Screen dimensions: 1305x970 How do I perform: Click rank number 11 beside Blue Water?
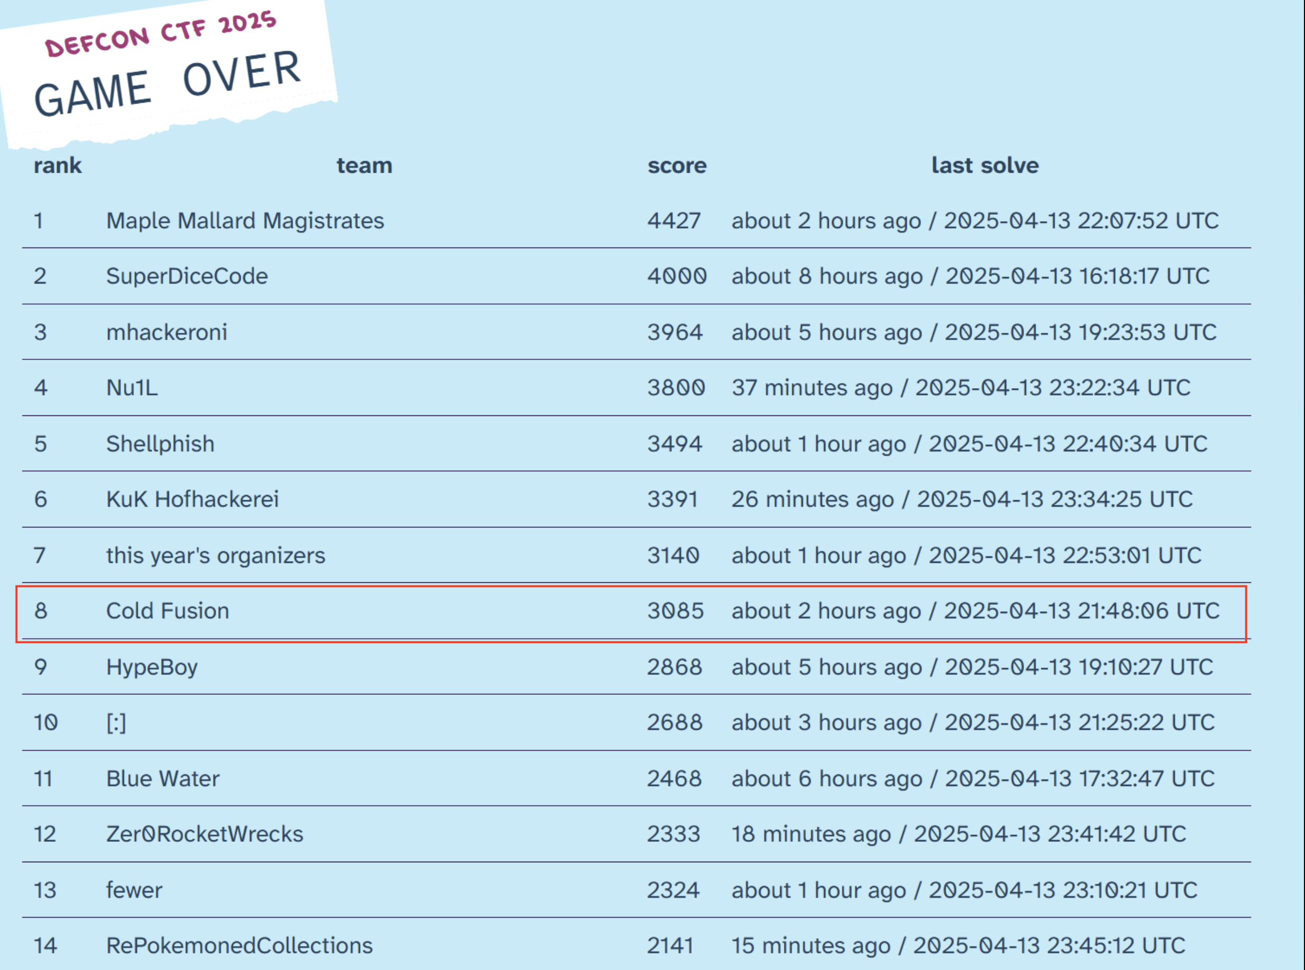click(x=43, y=779)
